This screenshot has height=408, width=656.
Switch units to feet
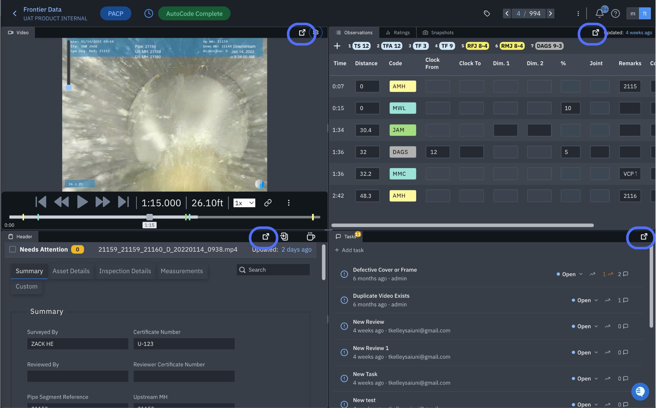tap(644, 13)
